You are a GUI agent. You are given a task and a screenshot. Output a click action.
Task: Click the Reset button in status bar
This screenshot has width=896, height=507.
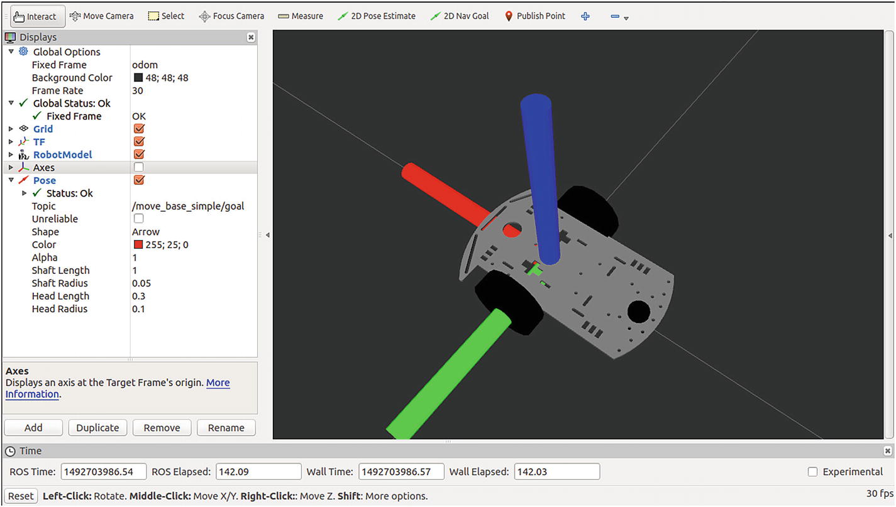click(21, 496)
